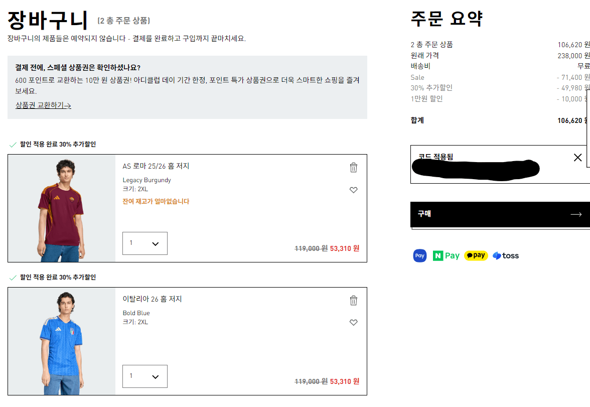Screen dimensions: 590x407
Task: Remove the Italy jersey via trash icon
Action: pyautogui.click(x=353, y=300)
